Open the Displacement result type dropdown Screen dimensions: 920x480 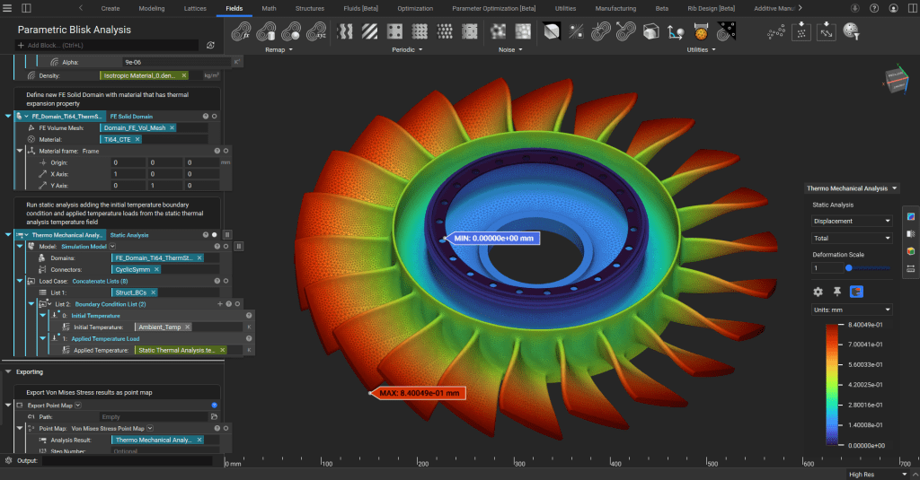851,221
